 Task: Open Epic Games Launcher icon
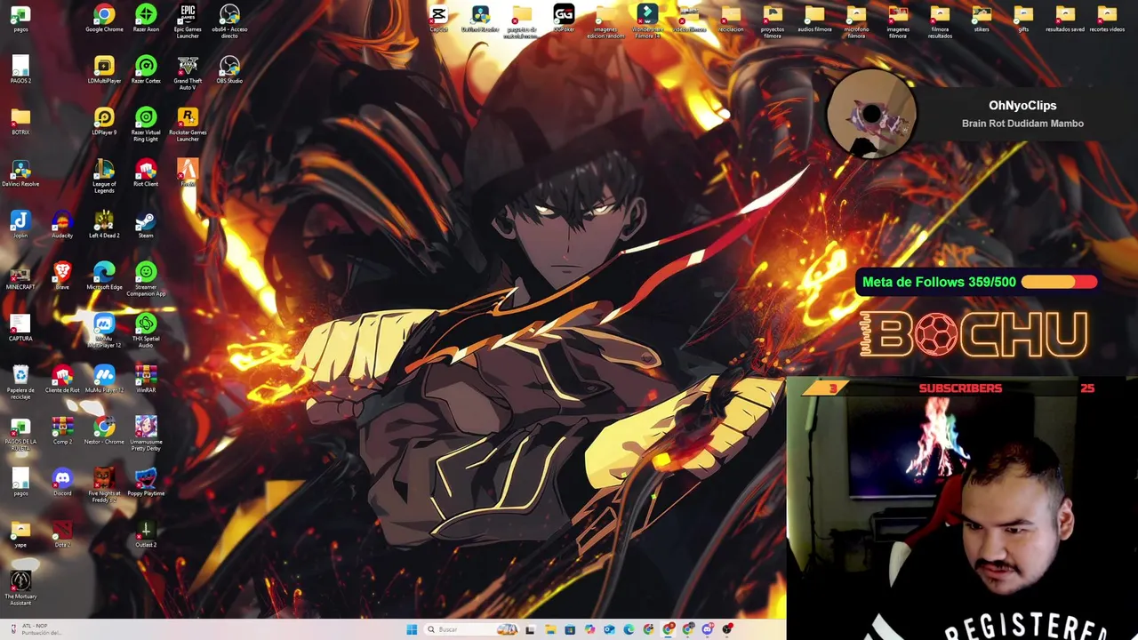click(188, 20)
